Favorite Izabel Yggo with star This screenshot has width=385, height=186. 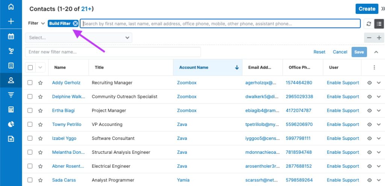[41, 138]
